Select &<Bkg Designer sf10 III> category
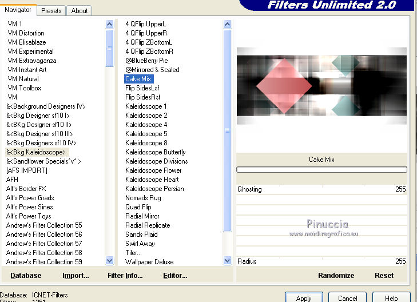This screenshot has height=302, width=417. click(x=39, y=134)
